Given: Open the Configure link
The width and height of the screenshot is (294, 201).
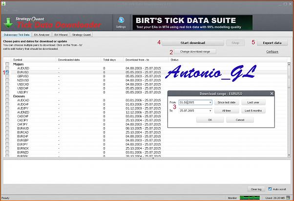Looking at the screenshot, I should click(272, 52).
